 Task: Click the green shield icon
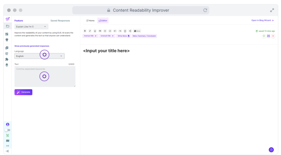(x=264, y=36)
